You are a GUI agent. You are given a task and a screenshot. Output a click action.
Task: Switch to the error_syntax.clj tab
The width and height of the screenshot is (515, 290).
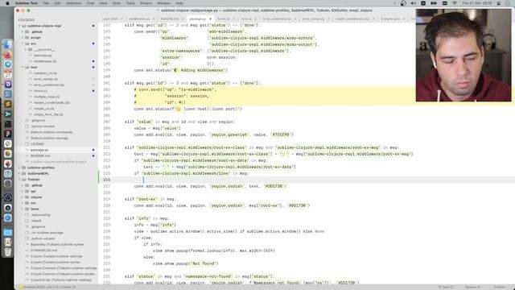pos(313,19)
